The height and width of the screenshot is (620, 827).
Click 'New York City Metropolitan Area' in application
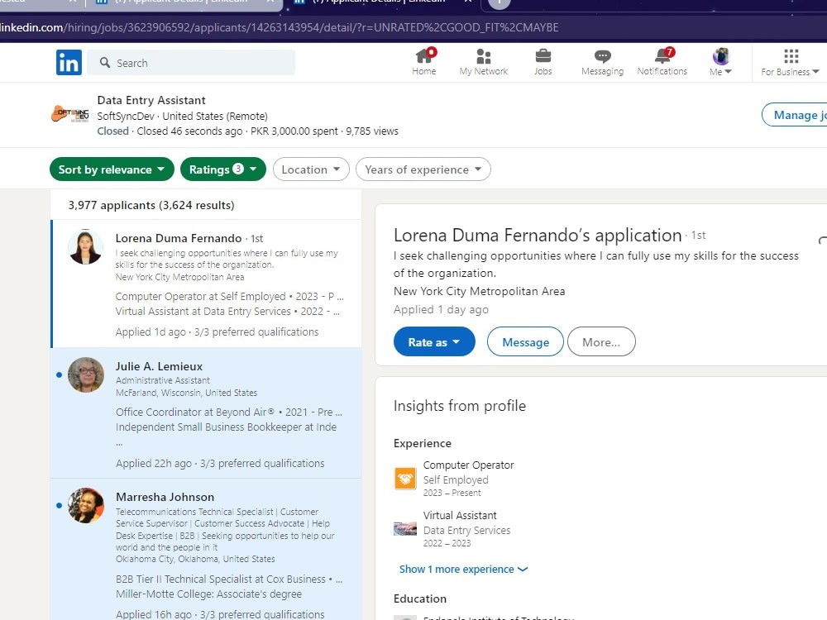(479, 291)
